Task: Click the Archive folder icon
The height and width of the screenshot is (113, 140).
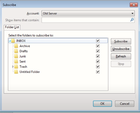Action: coord(16,46)
